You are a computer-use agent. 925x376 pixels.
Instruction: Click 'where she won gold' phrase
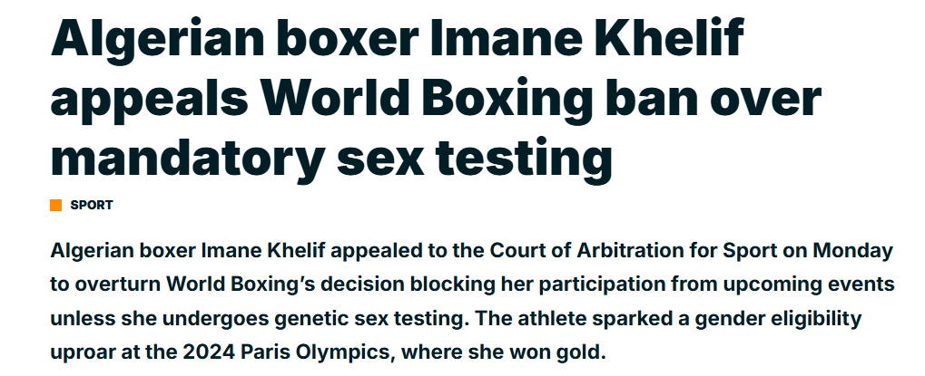tap(505, 354)
